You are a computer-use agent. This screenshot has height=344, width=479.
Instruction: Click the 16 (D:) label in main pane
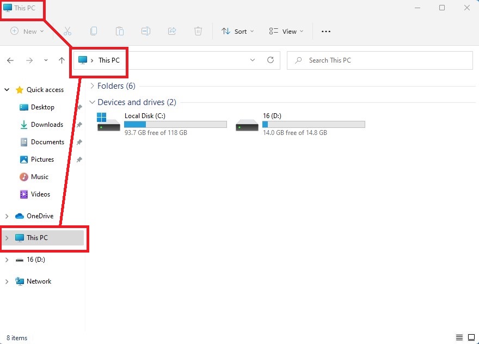pos(272,116)
